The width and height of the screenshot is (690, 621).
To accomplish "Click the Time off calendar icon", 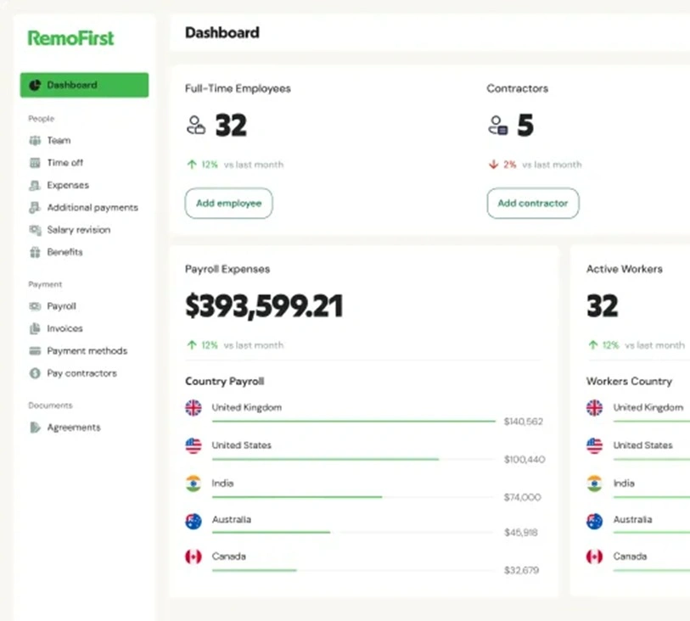I will point(35,163).
